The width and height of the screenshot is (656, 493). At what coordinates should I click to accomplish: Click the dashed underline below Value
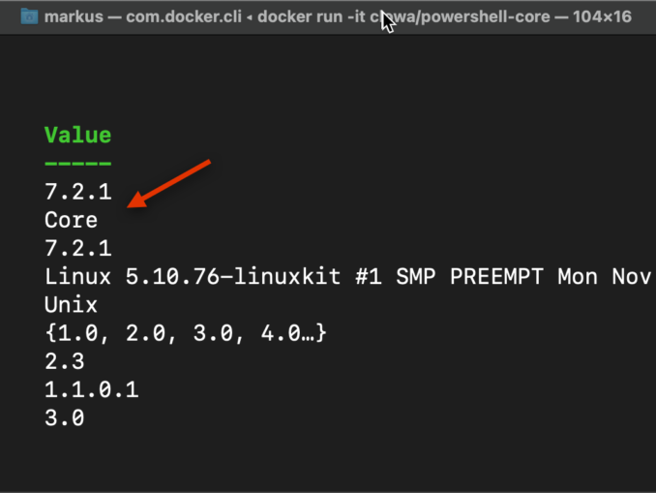click(77, 164)
